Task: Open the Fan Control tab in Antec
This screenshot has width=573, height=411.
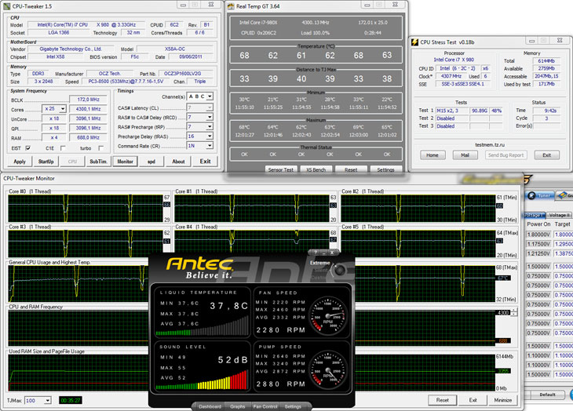Action: tap(265, 406)
